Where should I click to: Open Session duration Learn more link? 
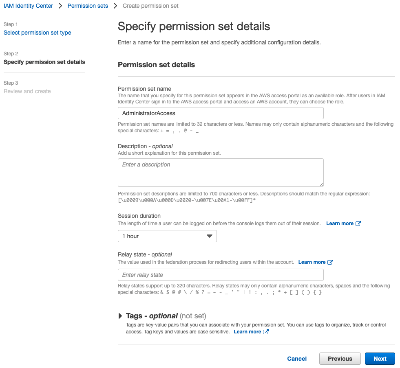[x=340, y=223]
